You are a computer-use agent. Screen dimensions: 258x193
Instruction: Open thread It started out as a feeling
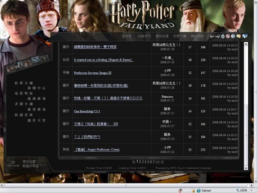(104, 60)
